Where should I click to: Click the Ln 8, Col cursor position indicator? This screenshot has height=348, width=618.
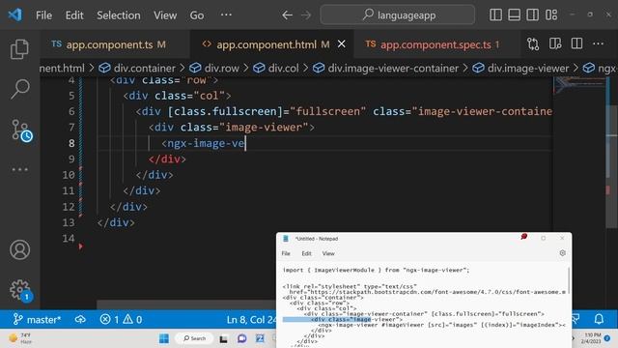pos(251,319)
